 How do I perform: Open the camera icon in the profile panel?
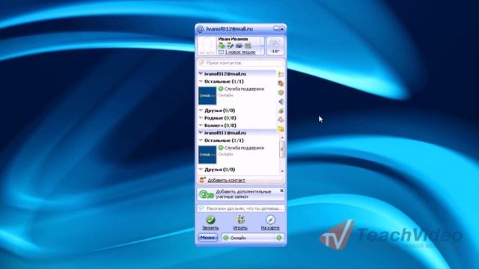[x=239, y=46]
